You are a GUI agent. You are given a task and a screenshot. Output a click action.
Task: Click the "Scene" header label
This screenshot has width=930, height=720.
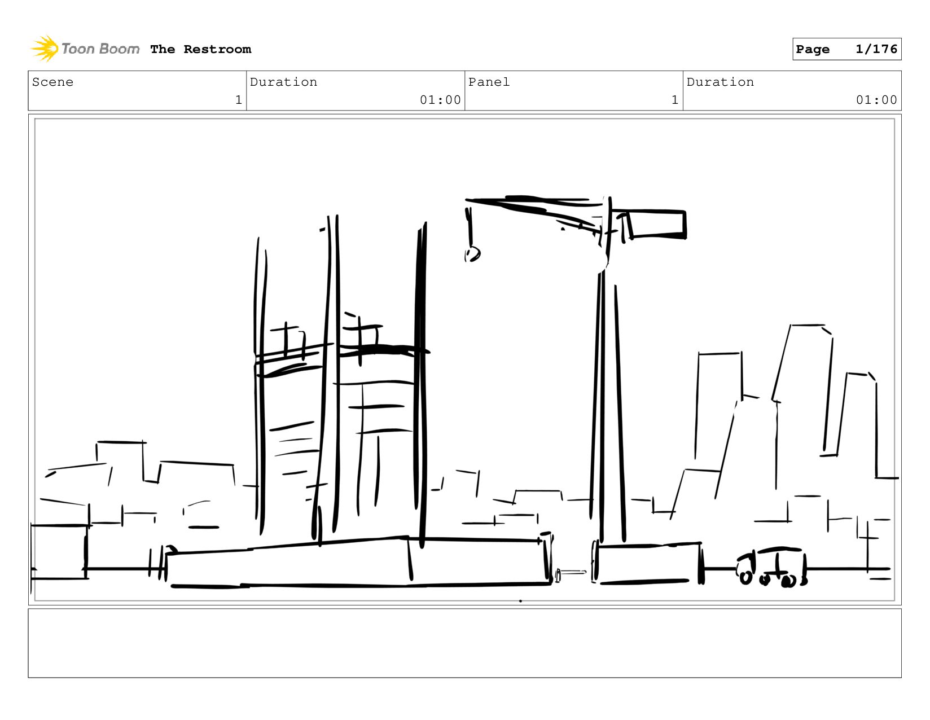click(x=52, y=82)
